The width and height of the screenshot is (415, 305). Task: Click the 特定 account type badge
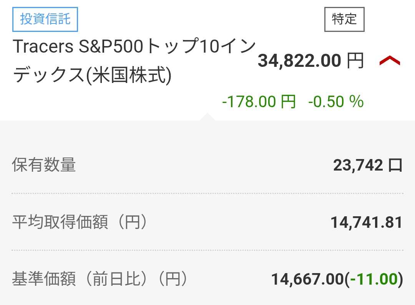click(344, 19)
